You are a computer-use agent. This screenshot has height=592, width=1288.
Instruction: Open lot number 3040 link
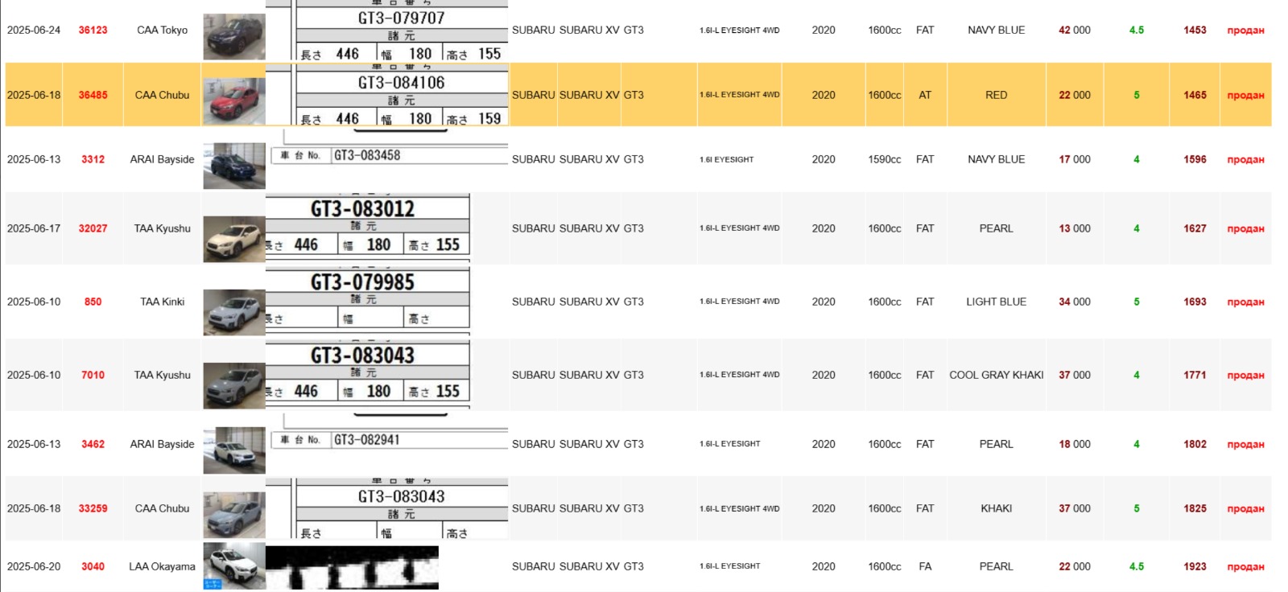(93, 566)
